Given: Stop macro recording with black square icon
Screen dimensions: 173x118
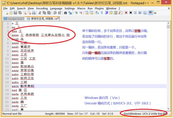Looking at the screenshot, I should pos(131,13).
